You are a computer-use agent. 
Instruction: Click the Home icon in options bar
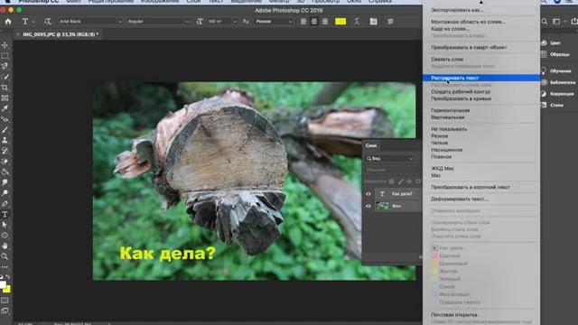pyautogui.click(x=8, y=22)
